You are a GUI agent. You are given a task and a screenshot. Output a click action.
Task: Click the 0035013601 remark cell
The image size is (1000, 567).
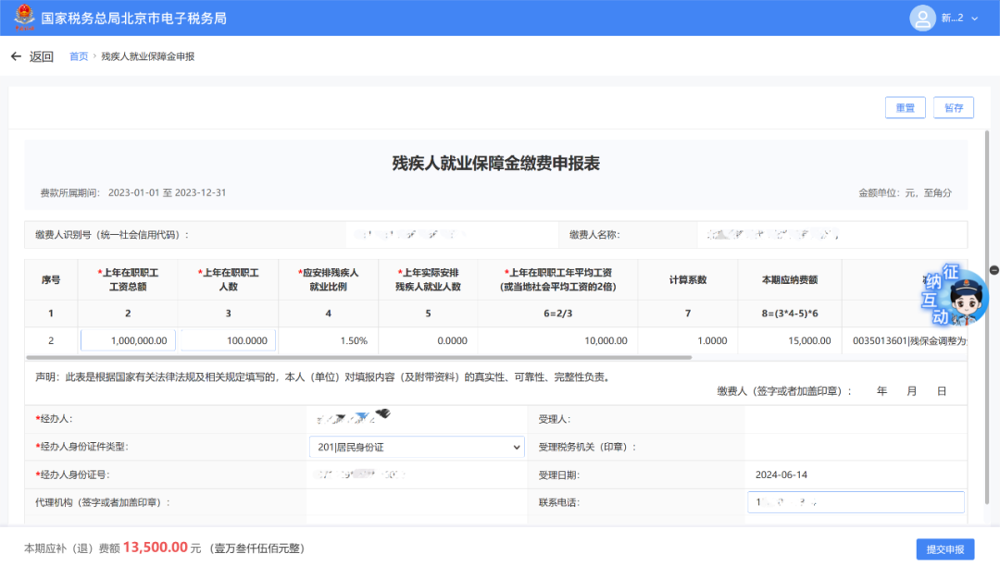[x=905, y=340]
